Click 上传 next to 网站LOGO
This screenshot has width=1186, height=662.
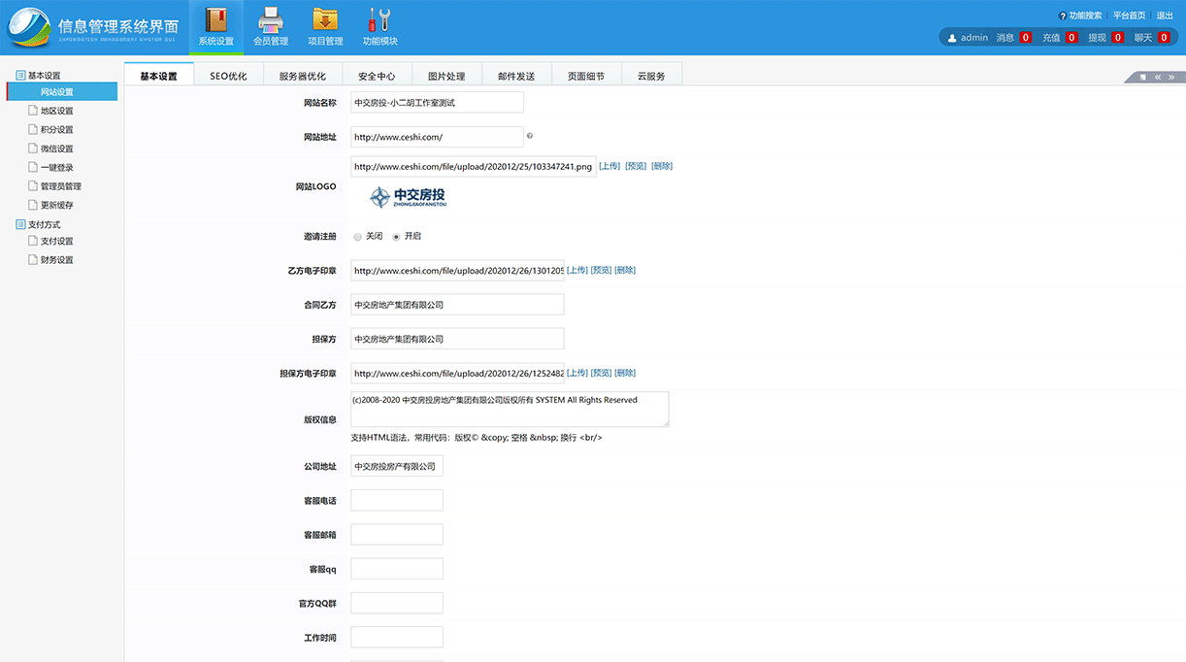point(609,165)
